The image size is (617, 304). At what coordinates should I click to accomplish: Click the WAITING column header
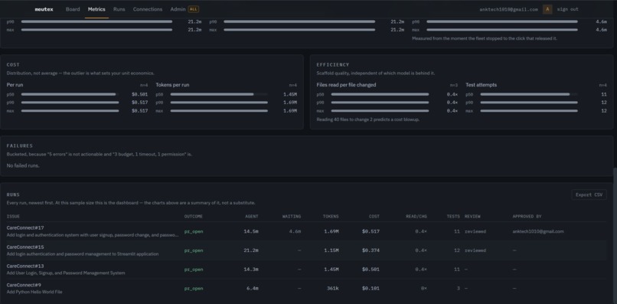click(292, 216)
